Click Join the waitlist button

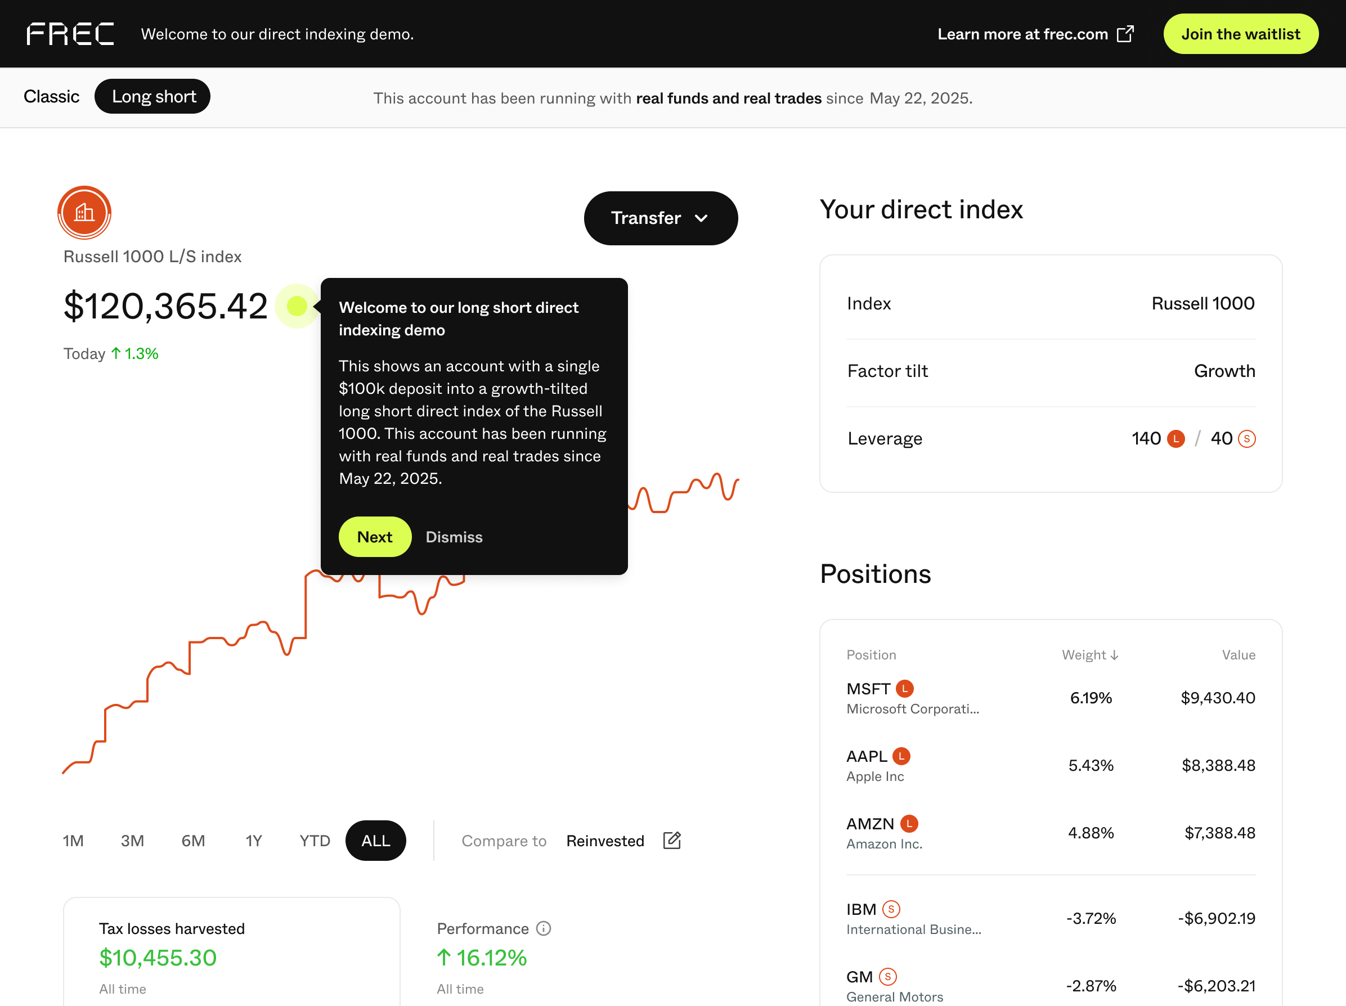(x=1241, y=34)
